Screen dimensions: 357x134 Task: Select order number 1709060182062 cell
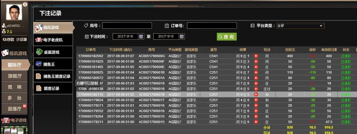pos(91,56)
